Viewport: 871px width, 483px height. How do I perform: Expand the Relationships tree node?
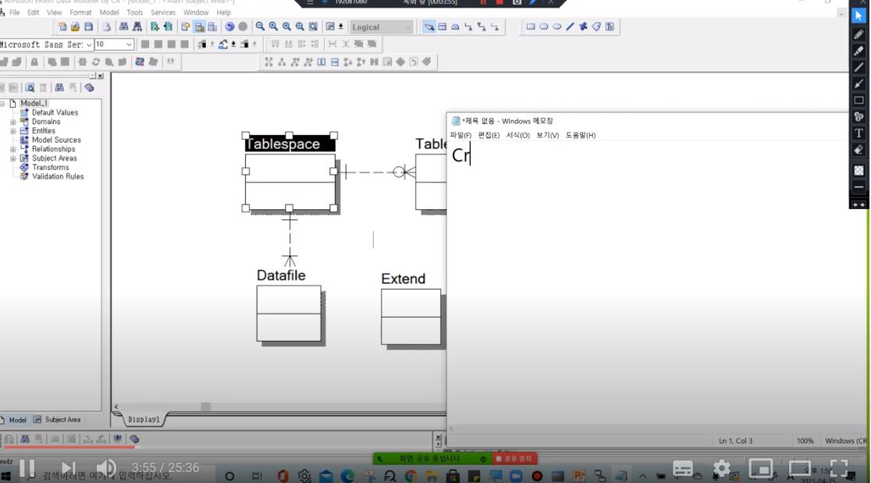click(x=12, y=149)
